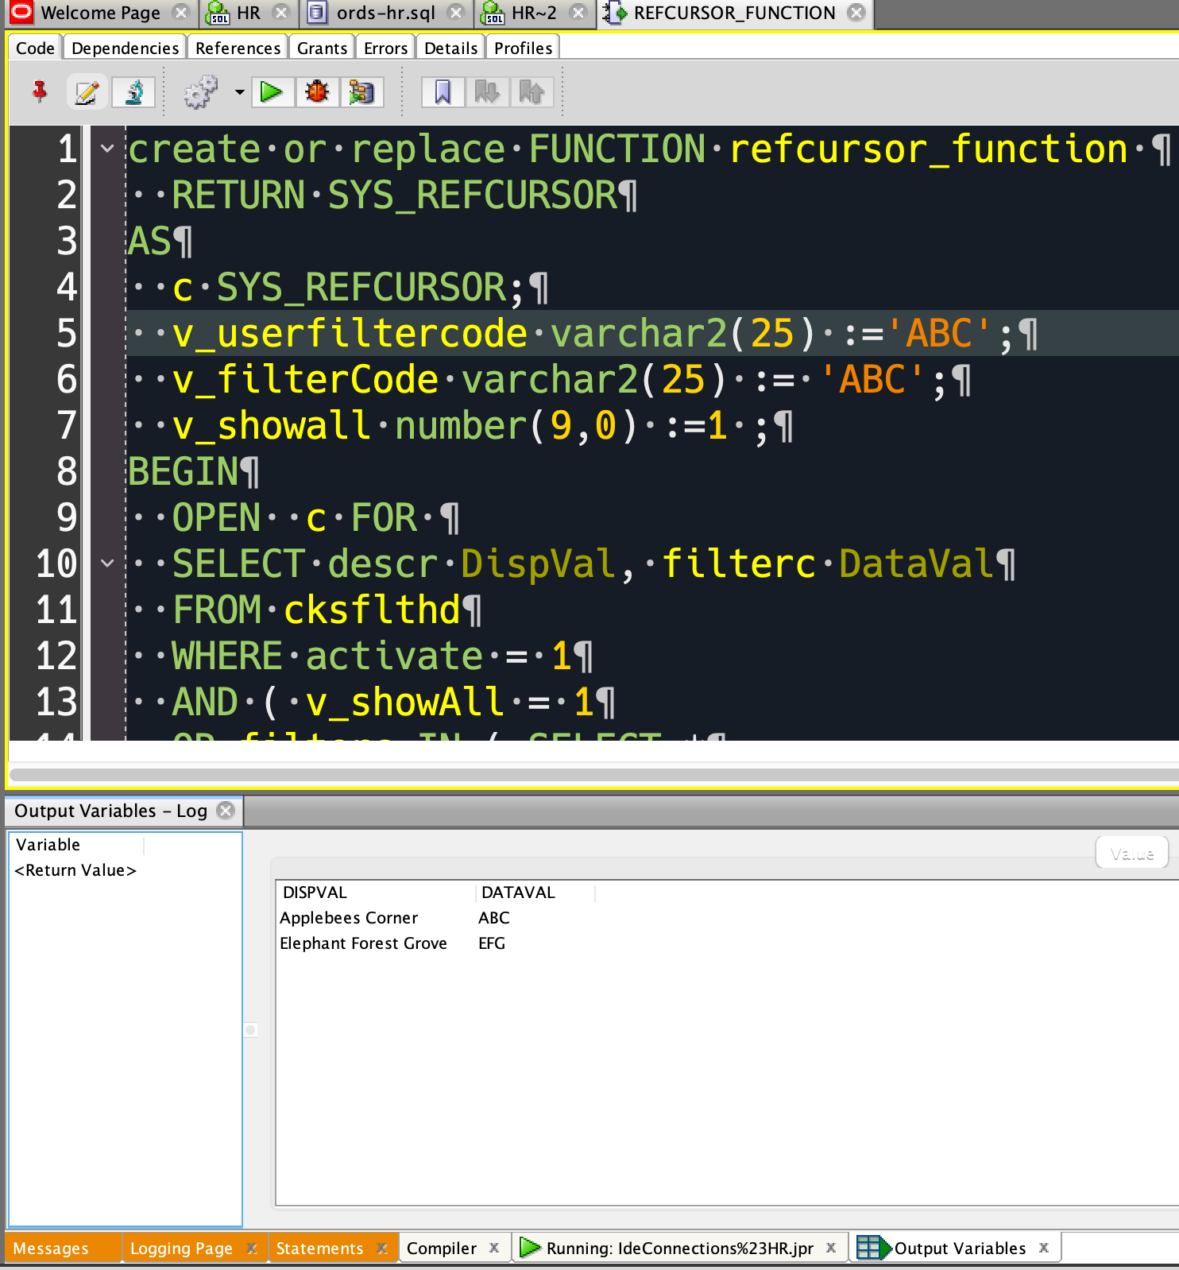Click line number 5 in the gutter
Image resolution: width=1179 pixels, height=1270 pixels.
(x=67, y=333)
